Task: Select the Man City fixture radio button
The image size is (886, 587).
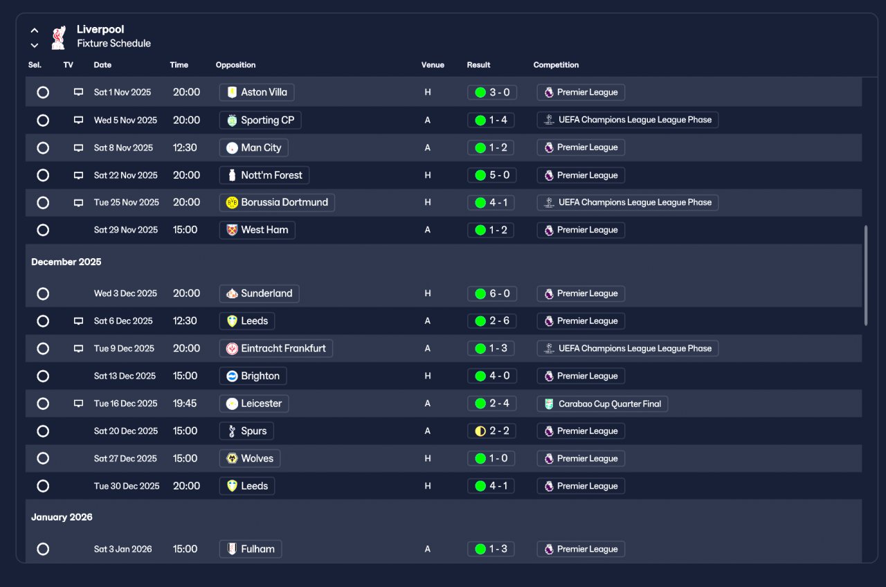Action: (x=43, y=147)
